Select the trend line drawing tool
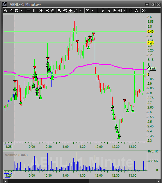Image resolution: width=162 pixels, height=183 pixels. [76, 11]
